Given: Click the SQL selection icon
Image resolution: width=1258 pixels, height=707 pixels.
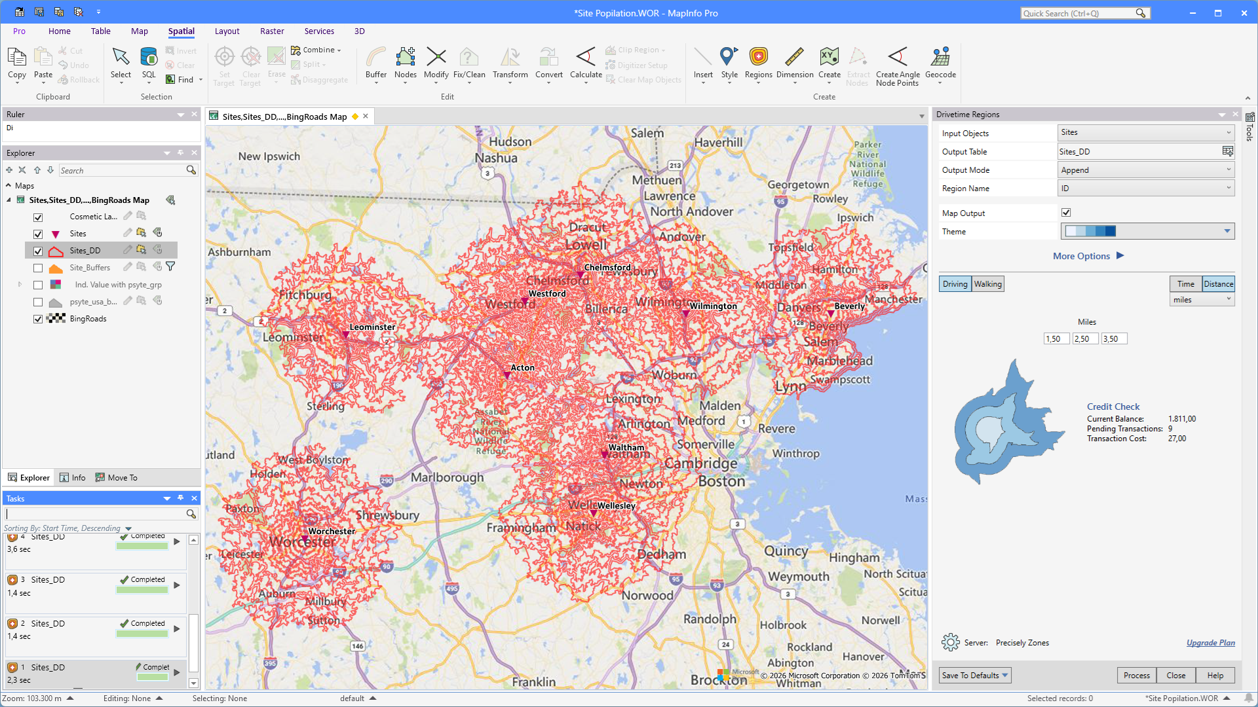Looking at the screenshot, I should tap(149, 58).
